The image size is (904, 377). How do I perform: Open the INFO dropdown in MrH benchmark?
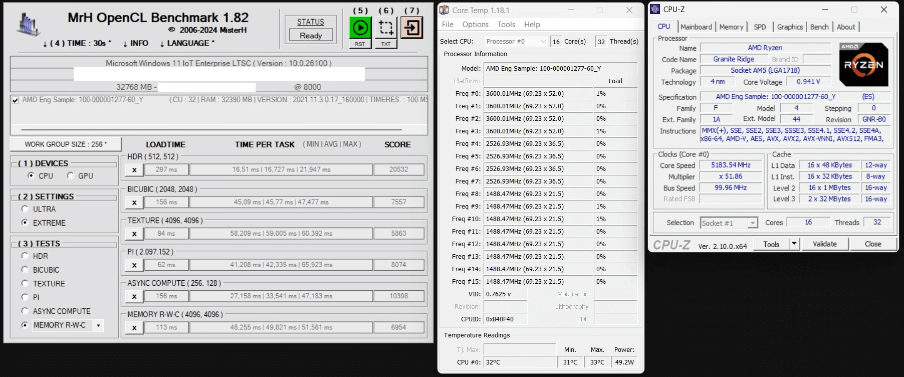(135, 44)
